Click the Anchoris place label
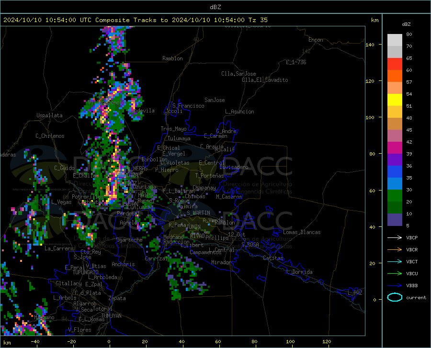Screen dimensions: 431x348 click(123, 264)
